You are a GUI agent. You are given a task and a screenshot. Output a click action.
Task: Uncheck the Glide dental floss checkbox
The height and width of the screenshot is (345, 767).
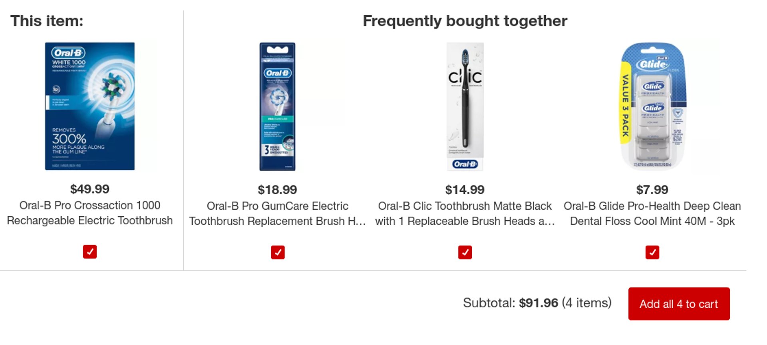click(652, 253)
